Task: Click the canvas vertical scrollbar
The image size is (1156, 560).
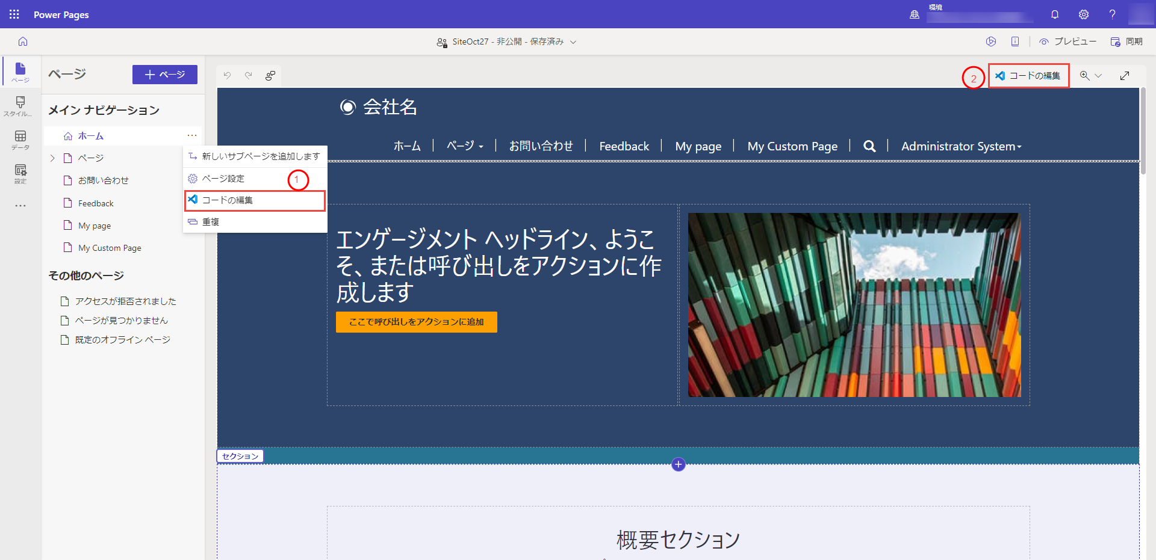Action: click(1143, 131)
